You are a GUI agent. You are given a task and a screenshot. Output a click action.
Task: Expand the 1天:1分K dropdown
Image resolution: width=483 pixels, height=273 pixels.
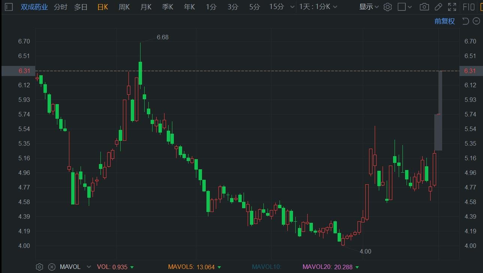318,7
